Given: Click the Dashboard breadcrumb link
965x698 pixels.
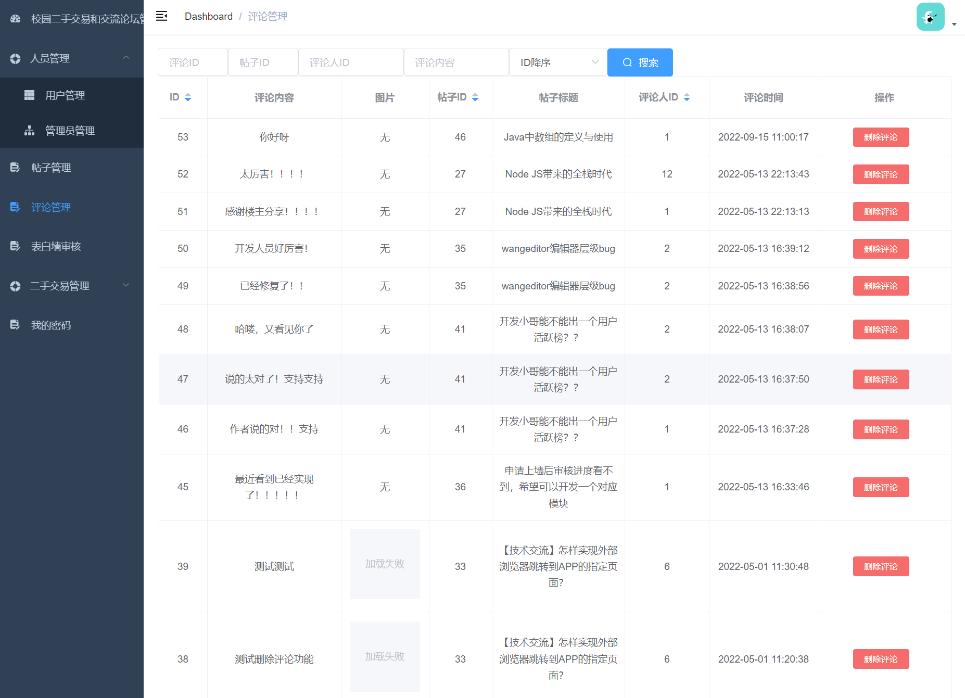Looking at the screenshot, I should pos(209,16).
